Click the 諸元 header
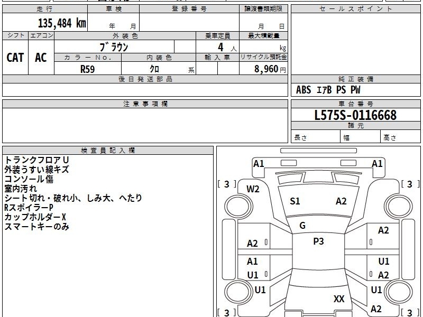 point(355,126)
